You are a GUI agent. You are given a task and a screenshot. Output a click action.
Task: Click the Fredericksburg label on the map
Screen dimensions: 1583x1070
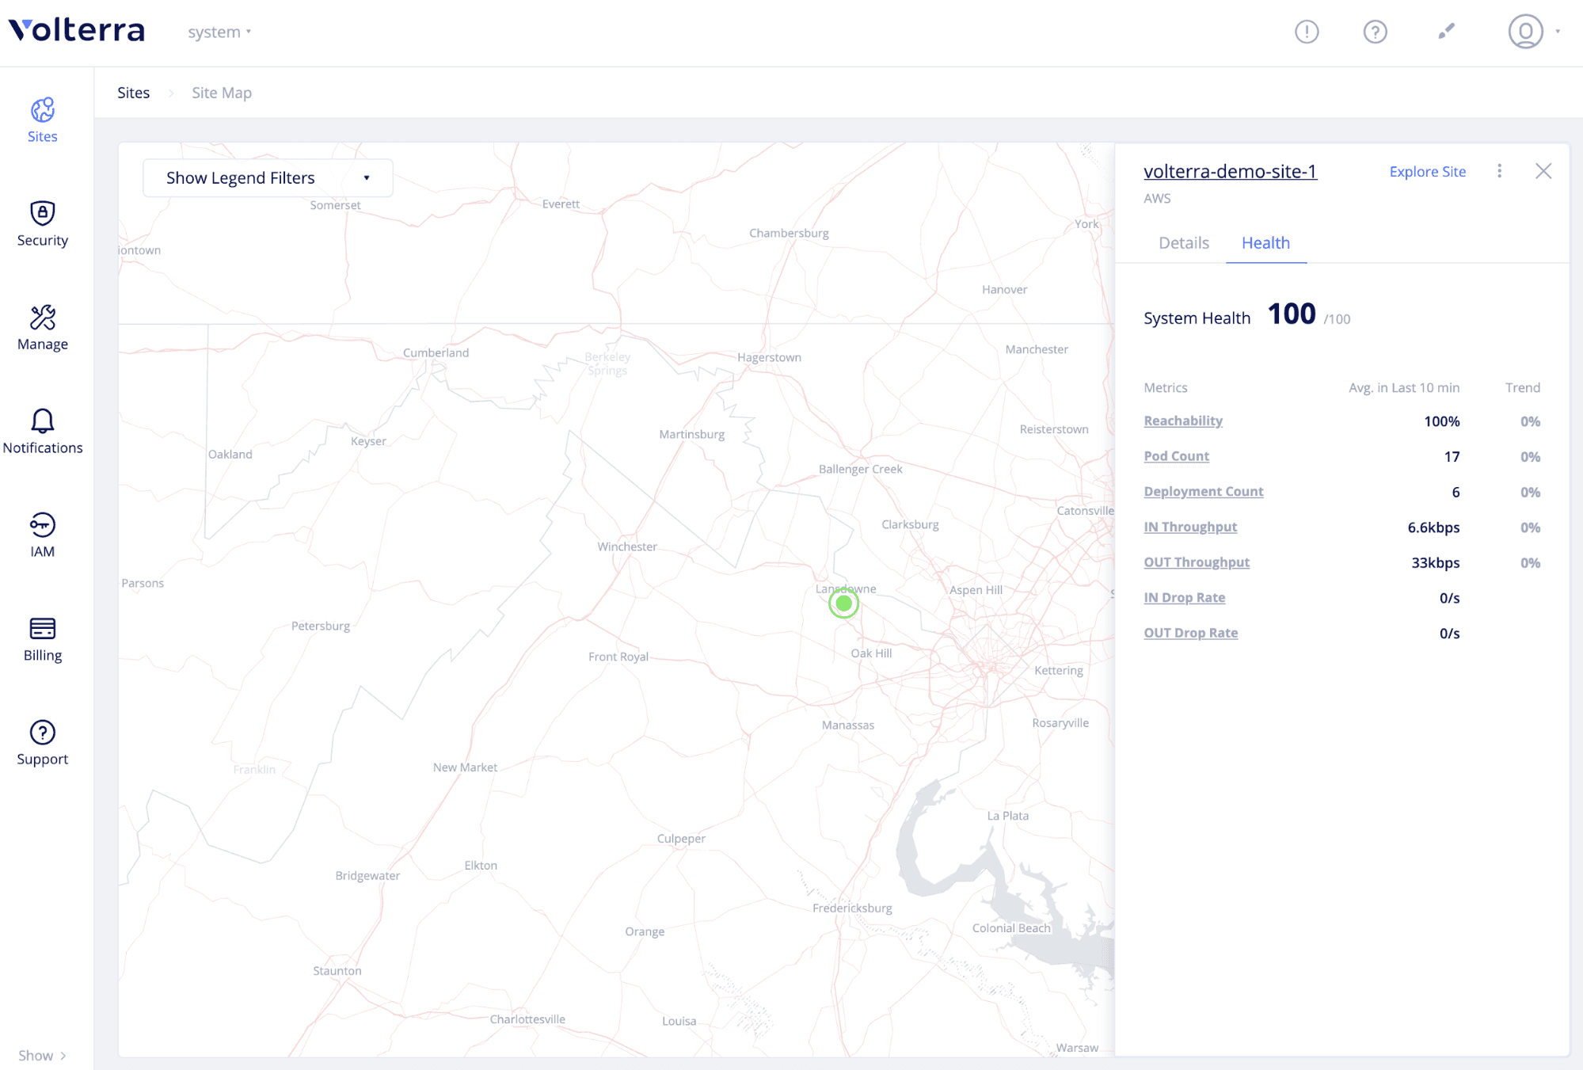852,908
